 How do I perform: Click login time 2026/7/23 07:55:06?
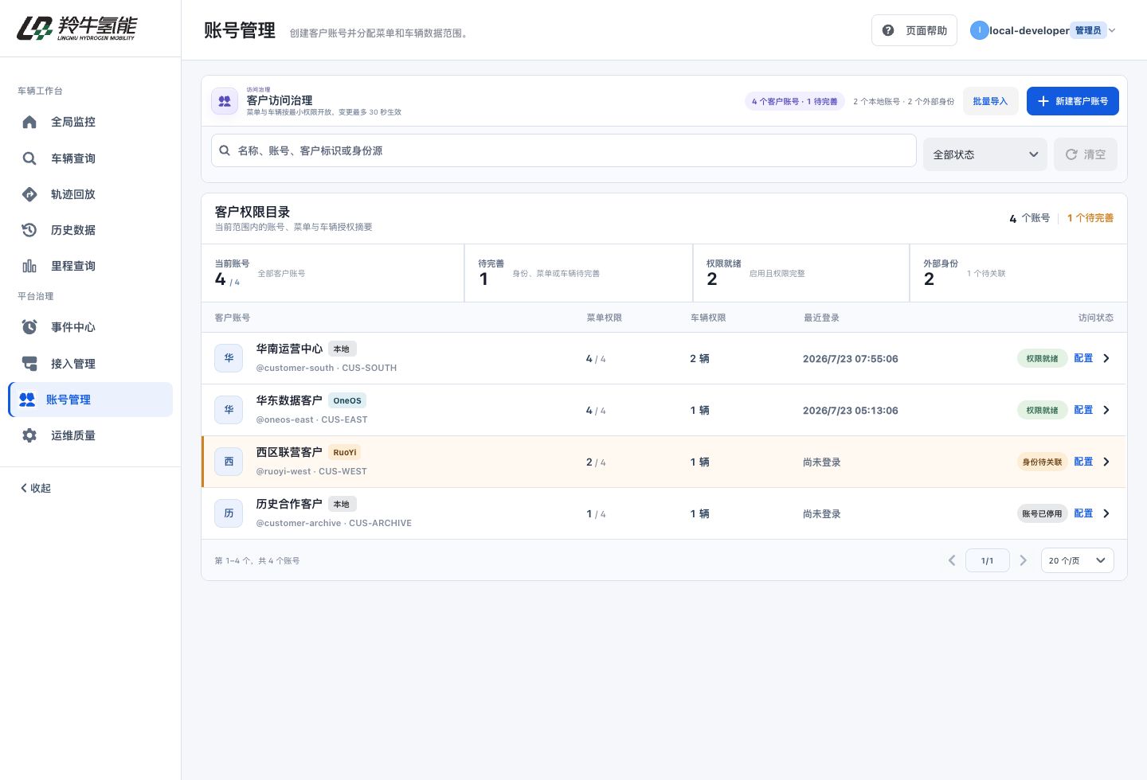point(851,359)
